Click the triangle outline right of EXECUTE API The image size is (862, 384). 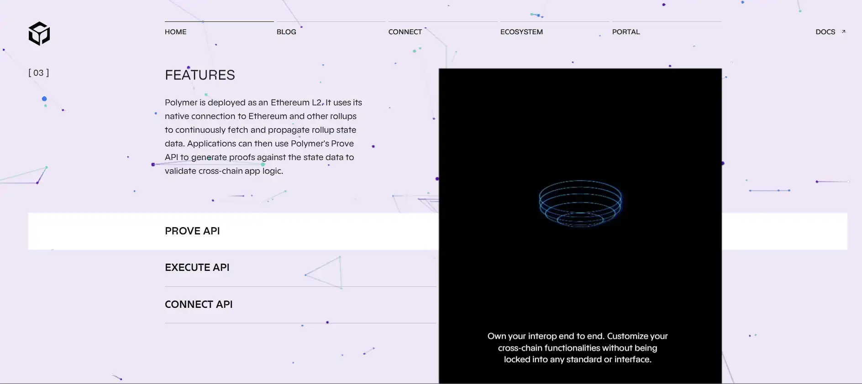327,273
